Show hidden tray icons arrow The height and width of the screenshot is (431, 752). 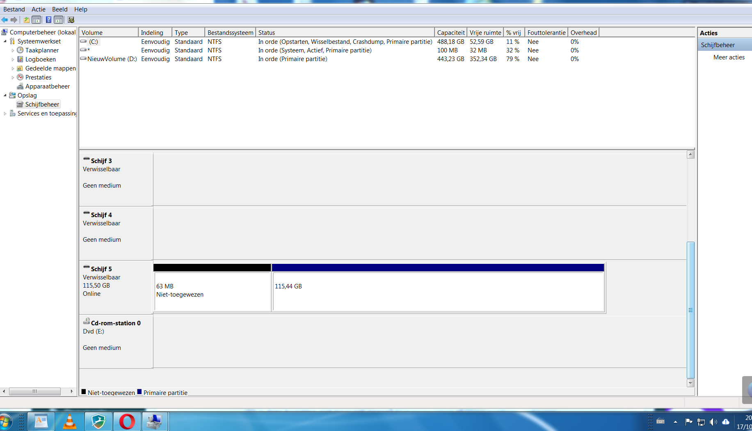pos(675,422)
